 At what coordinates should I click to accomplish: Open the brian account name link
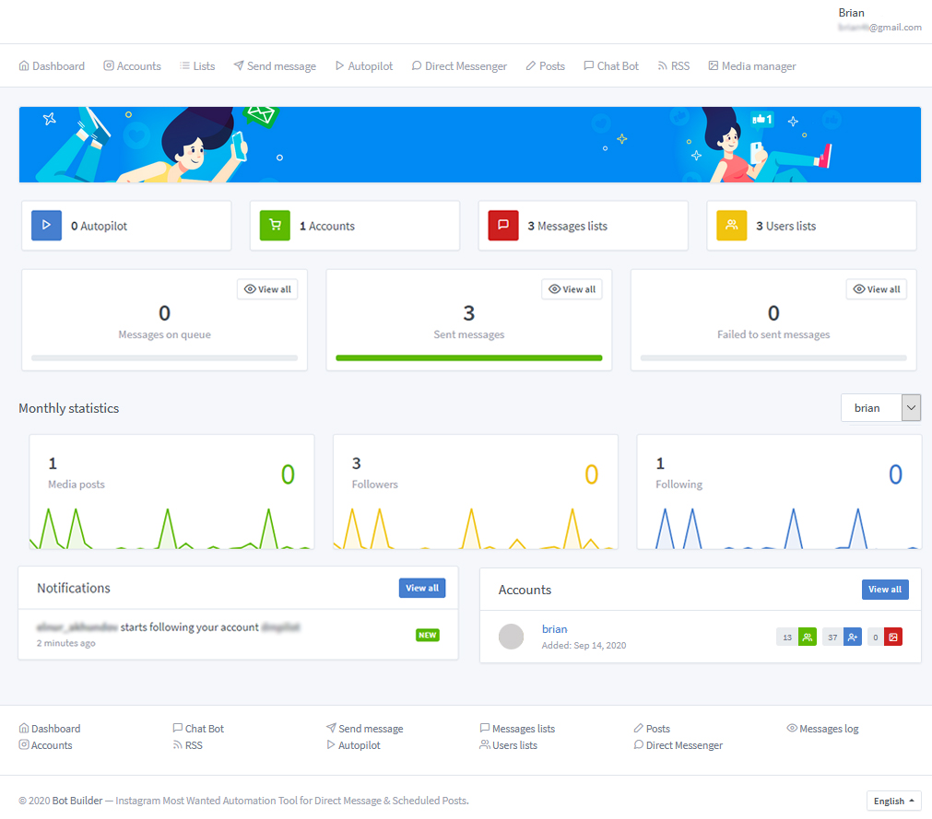point(554,629)
